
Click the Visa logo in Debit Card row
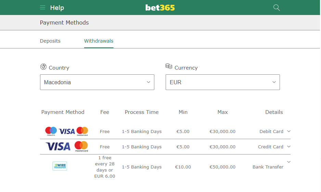(67, 131)
